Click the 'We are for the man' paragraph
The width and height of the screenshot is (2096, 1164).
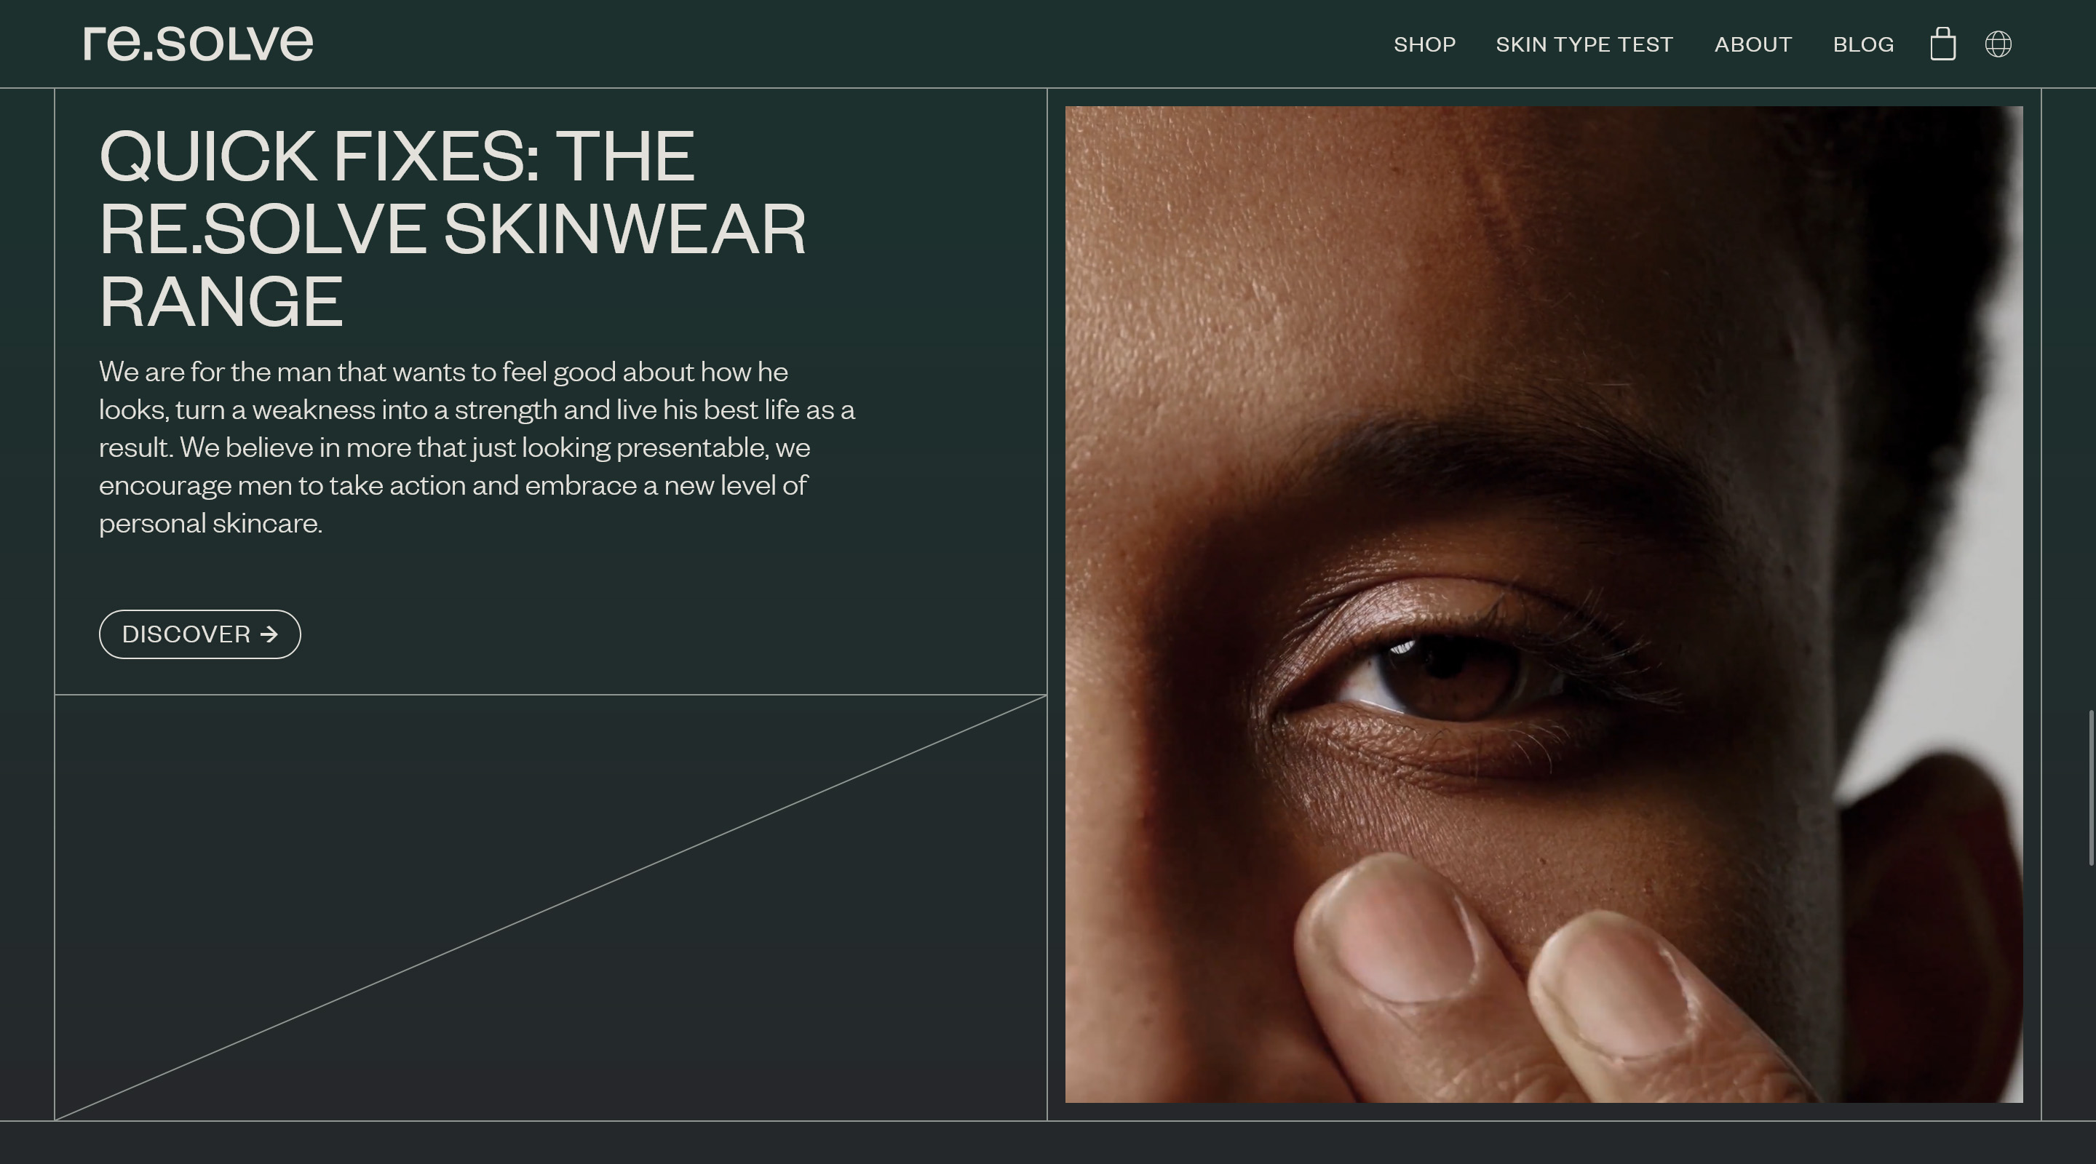click(x=477, y=447)
